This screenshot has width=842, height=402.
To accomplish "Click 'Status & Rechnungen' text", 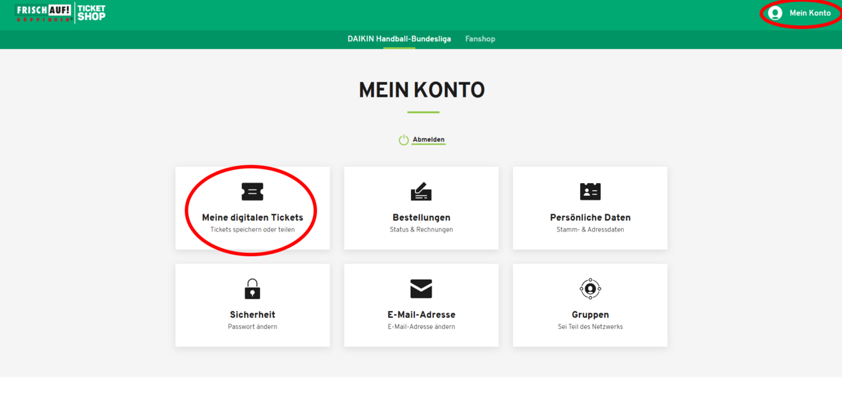I will pyautogui.click(x=421, y=230).
